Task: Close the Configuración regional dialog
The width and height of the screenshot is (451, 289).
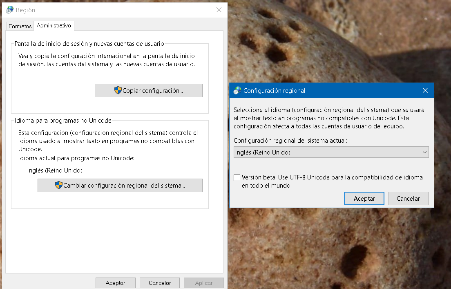Action: coord(425,90)
